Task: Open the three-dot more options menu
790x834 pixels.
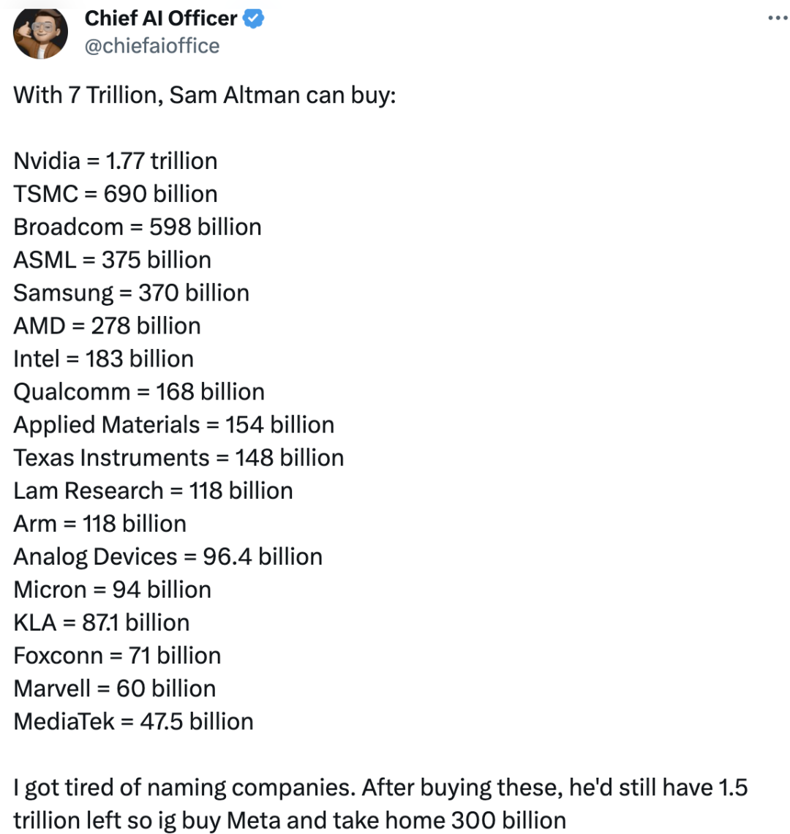Action: click(x=777, y=18)
